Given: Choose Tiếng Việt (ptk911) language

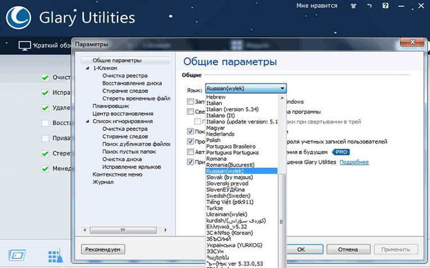Looking at the screenshot, I should (x=230, y=202).
